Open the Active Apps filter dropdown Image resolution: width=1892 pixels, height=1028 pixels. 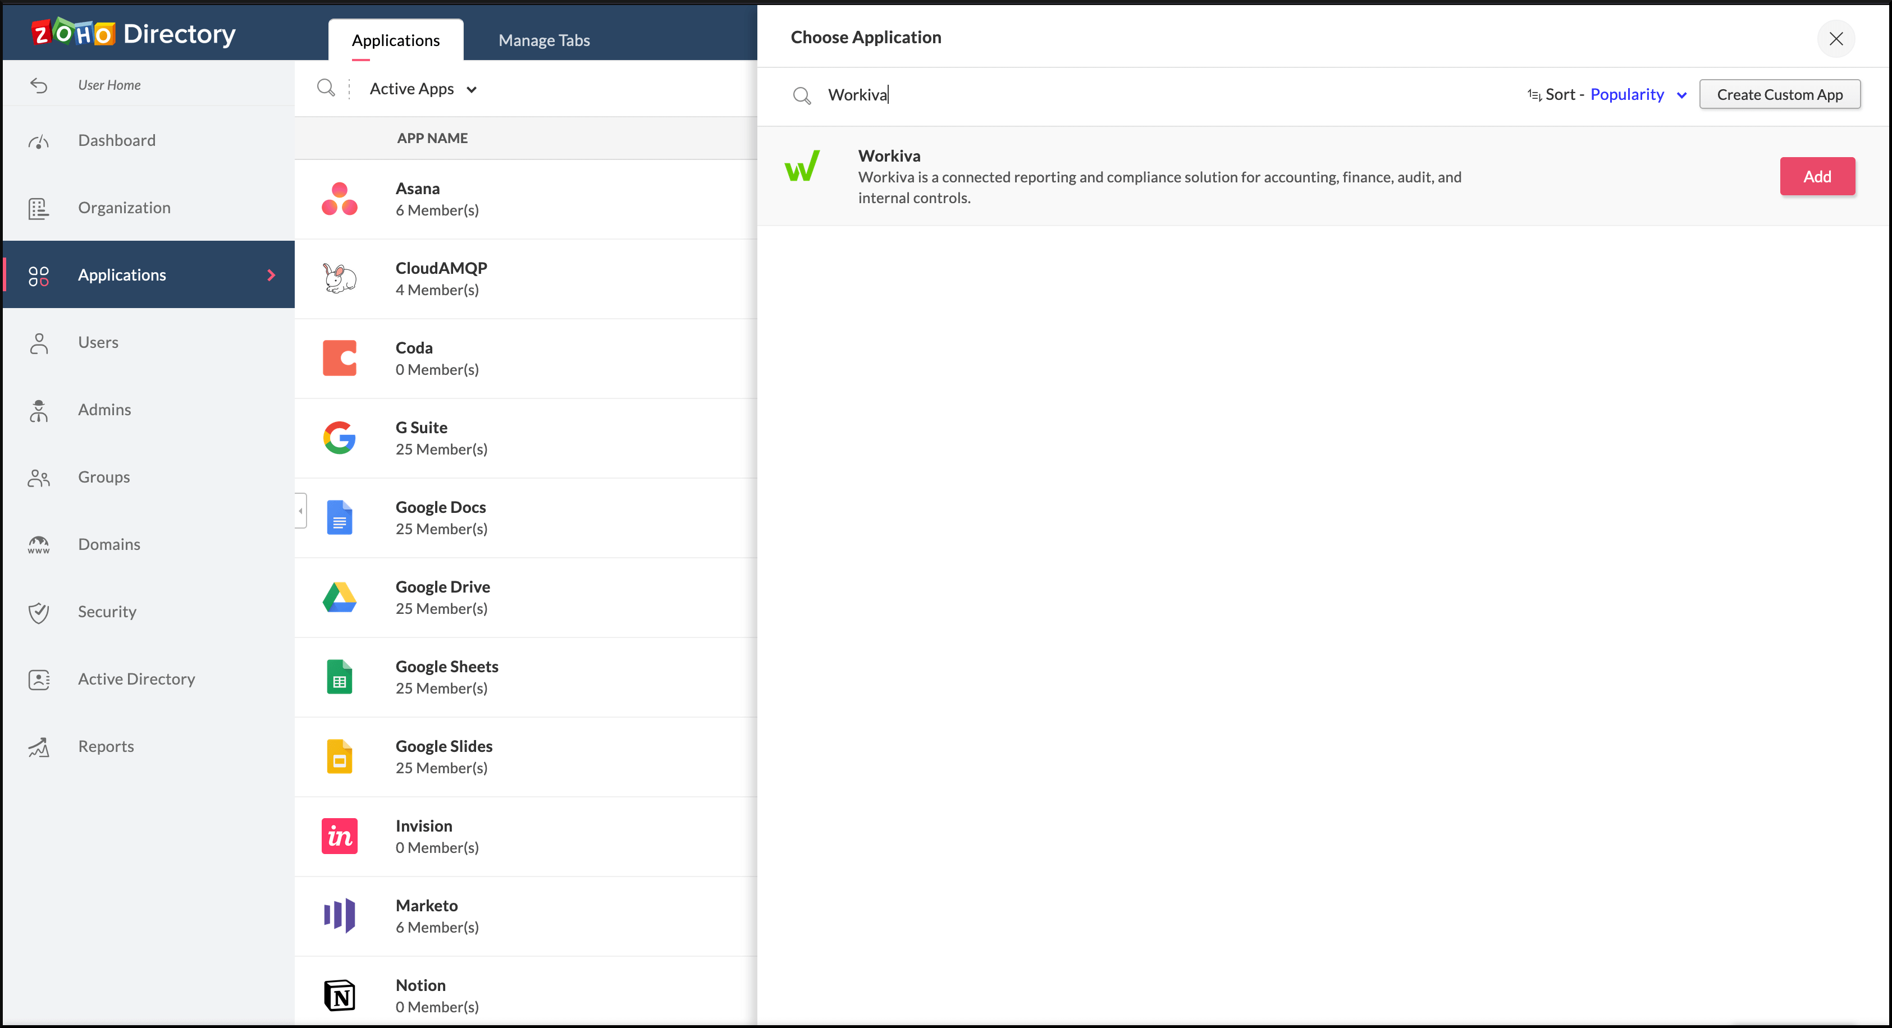(x=423, y=88)
